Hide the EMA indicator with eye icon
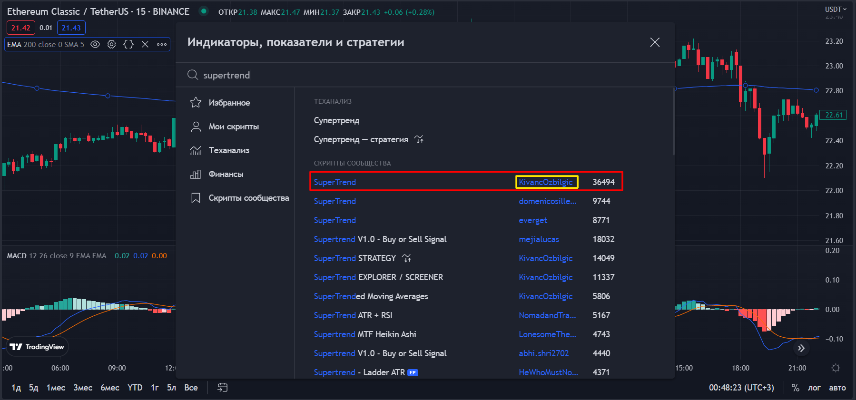 [x=95, y=44]
